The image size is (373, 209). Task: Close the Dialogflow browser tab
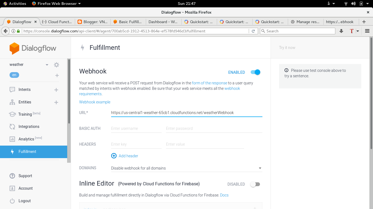(x=35, y=22)
